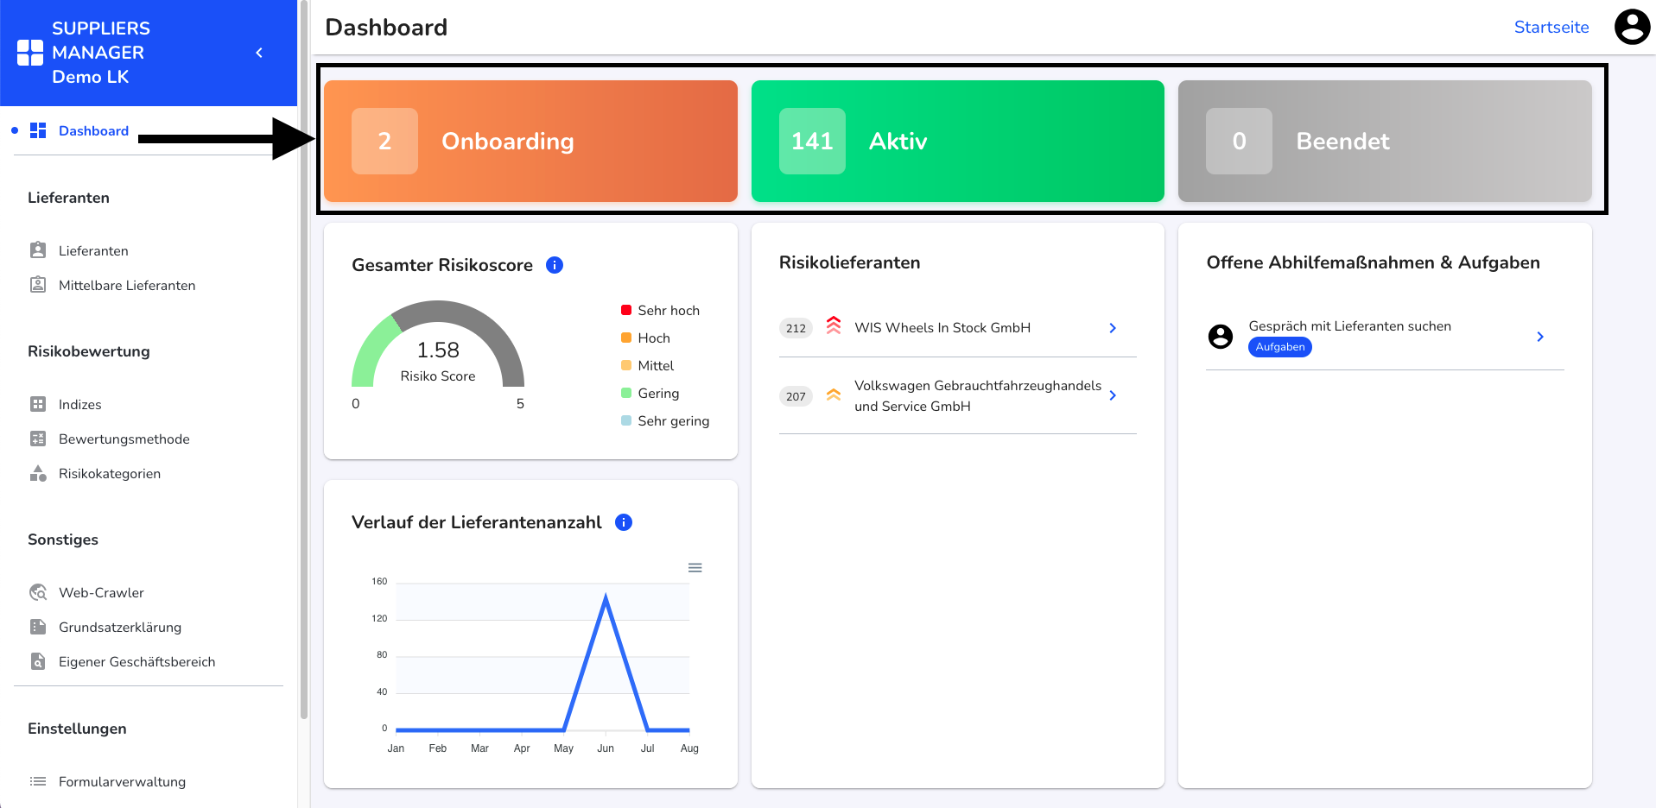The image size is (1656, 808).
Task: Toggle the Sehr gering legend entry
Action: point(665,420)
